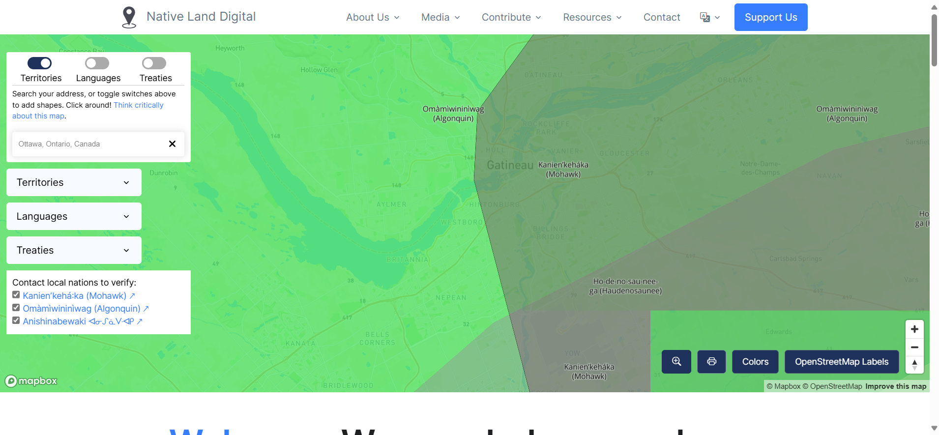The height and width of the screenshot is (435, 939).
Task: Open the Omàmìwininìwag (Algonquin) link
Action: tap(82, 309)
